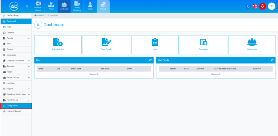
Task: Expand the Configuration menu item
Action: [15, 106]
